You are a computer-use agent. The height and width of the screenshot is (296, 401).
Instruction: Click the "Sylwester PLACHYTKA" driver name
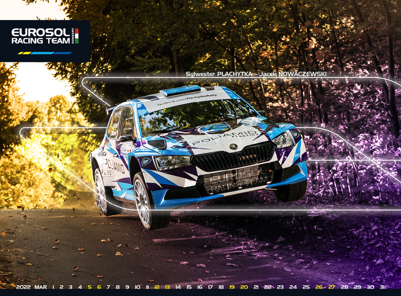pyautogui.click(x=219, y=74)
